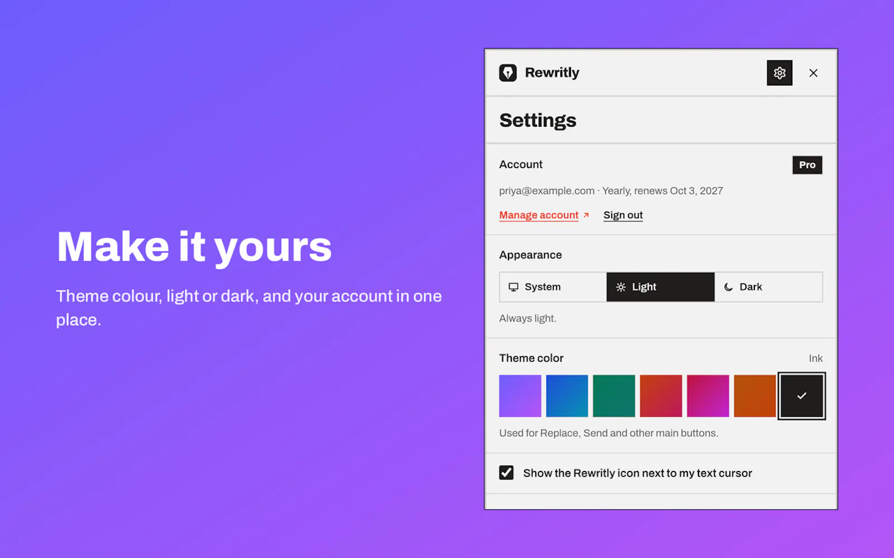Image resolution: width=894 pixels, height=558 pixels.
Task: Click the 'Theme colour, light or dark' subtitle
Action: [249, 307]
